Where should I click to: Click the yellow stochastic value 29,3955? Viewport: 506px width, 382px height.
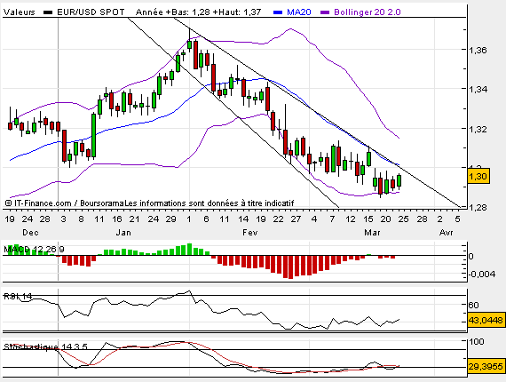pos(486,367)
